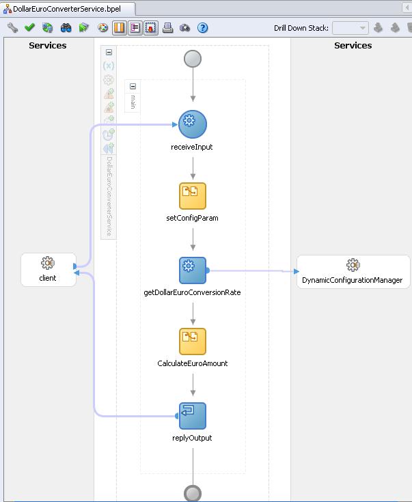412x502 pixels.
Task: Click the replyOutput label text
Action: (x=192, y=438)
